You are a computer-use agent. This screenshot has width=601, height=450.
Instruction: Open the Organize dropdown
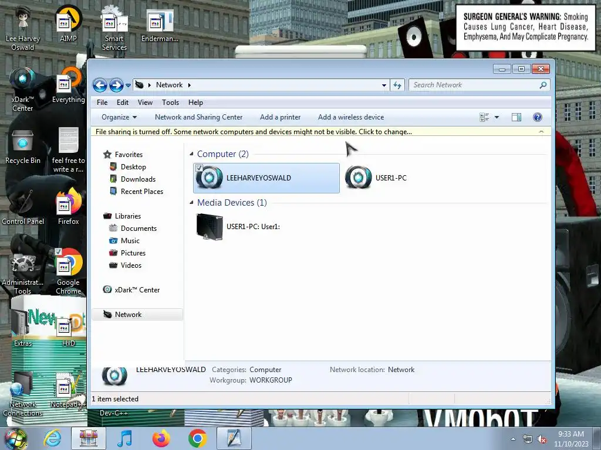pos(119,117)
